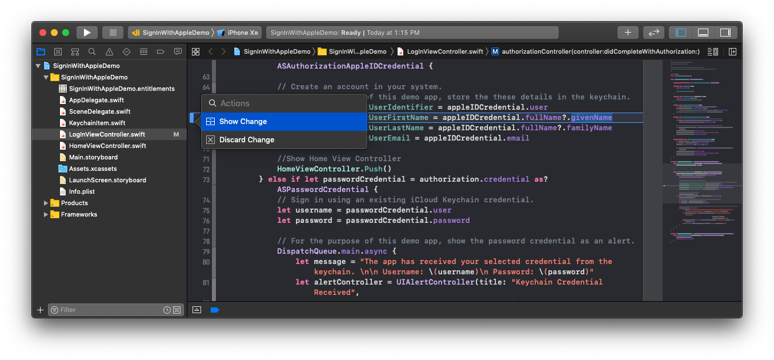Click the Actions search field
The height and width of the screenshot is (360, 774).
point(284,103)
